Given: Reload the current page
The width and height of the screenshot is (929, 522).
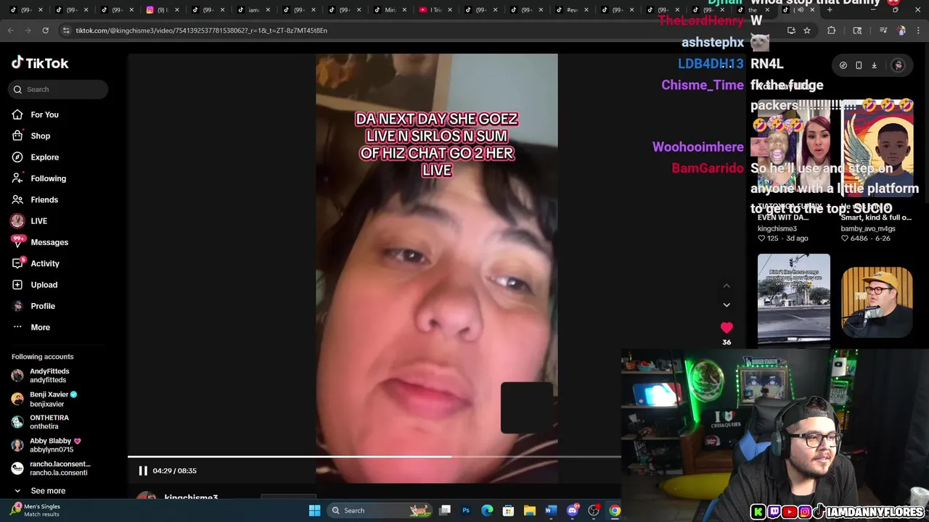Looking at the screenshot, I should click(x=45, y=30).
